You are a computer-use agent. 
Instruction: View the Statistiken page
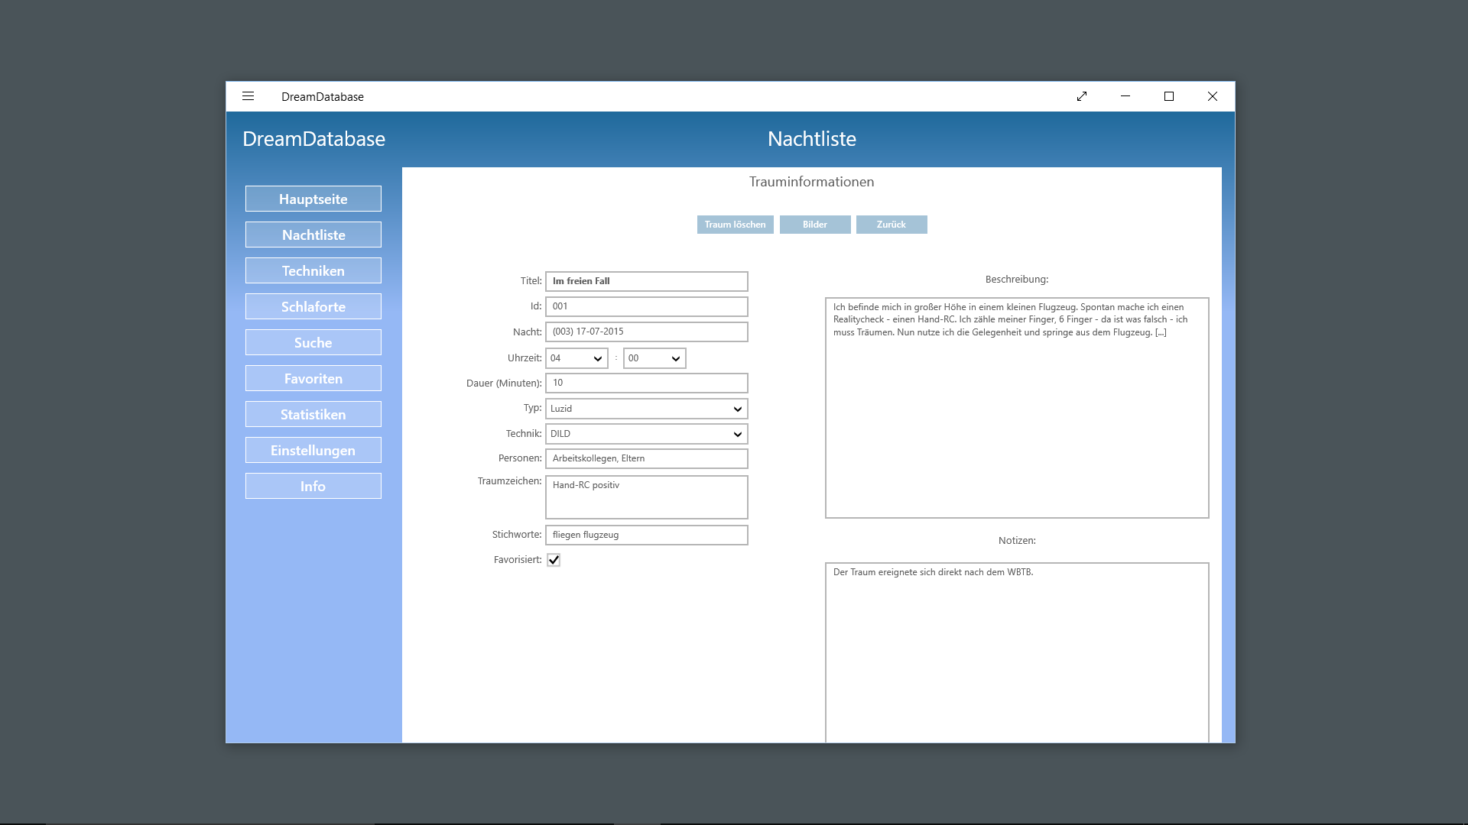pyautogui.click(x=313, y=414)
